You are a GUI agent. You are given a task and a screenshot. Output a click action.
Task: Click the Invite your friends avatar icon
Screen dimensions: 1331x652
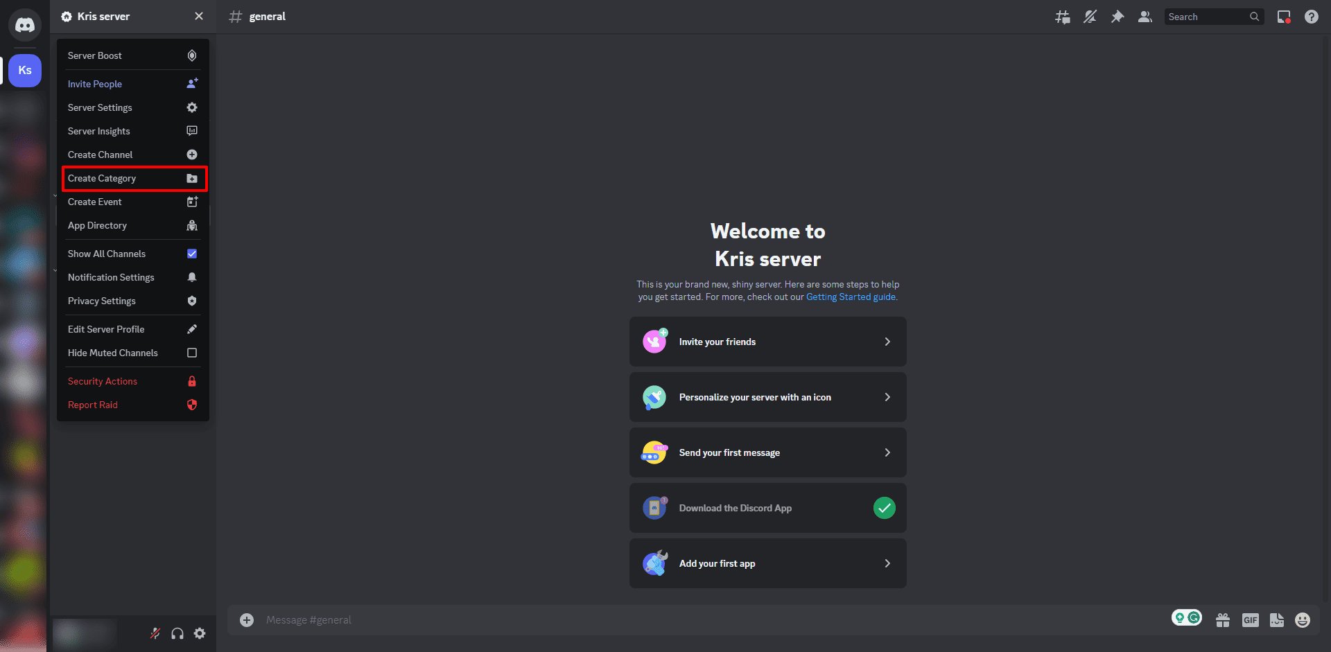[654, 341]
